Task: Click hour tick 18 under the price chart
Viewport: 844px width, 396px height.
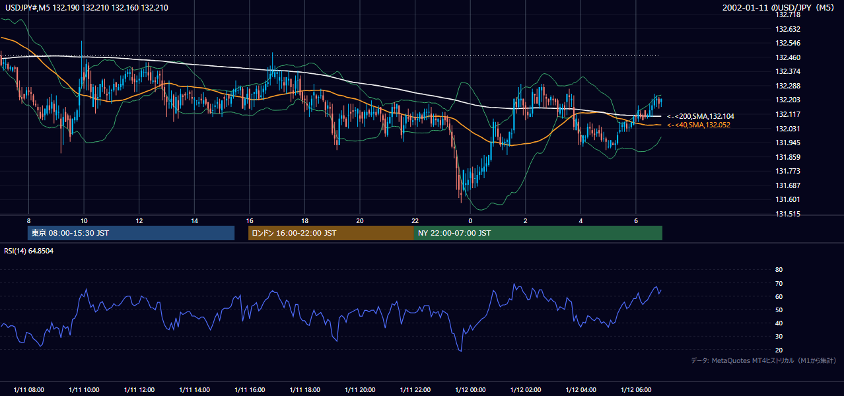Action: pos(304,220)
